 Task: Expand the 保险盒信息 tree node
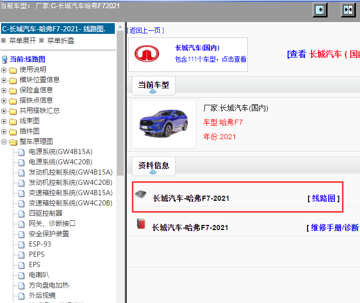[4, 90]
